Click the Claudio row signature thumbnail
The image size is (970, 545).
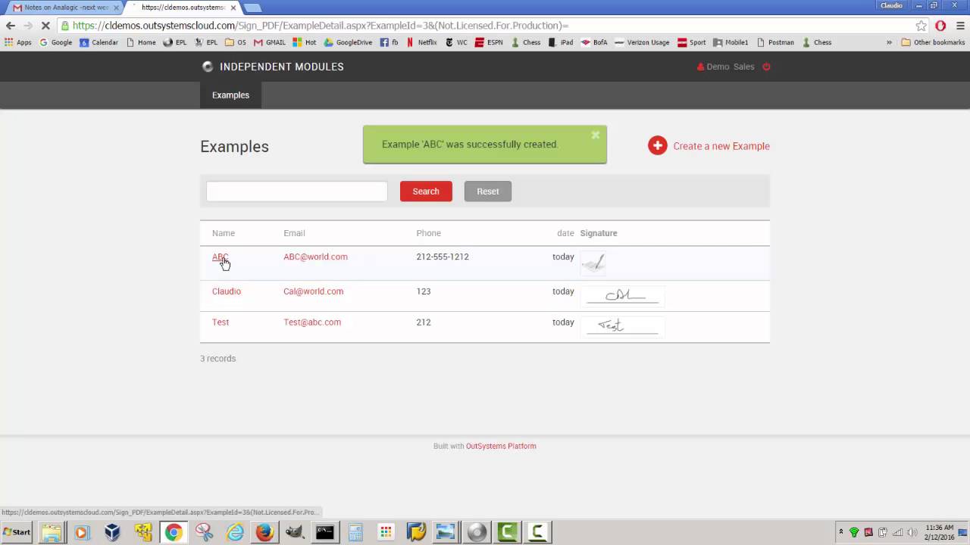click(x=622, y=296)
